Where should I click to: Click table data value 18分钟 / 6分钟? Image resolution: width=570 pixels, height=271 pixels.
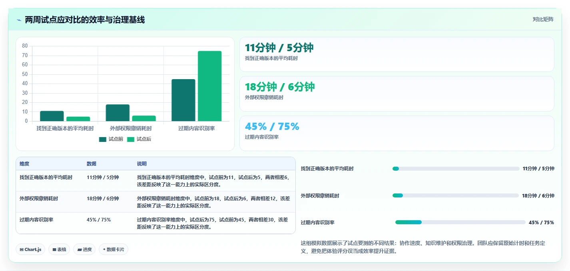pyautogui.click(x=103, y=198)
